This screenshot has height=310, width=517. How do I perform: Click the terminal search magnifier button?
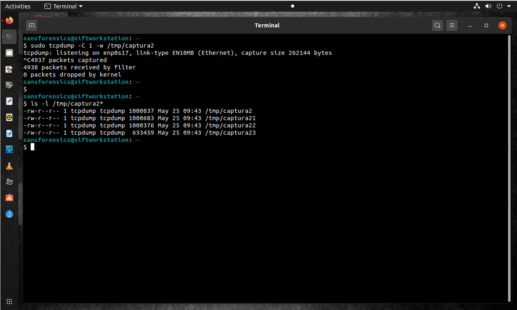(437, 25)
